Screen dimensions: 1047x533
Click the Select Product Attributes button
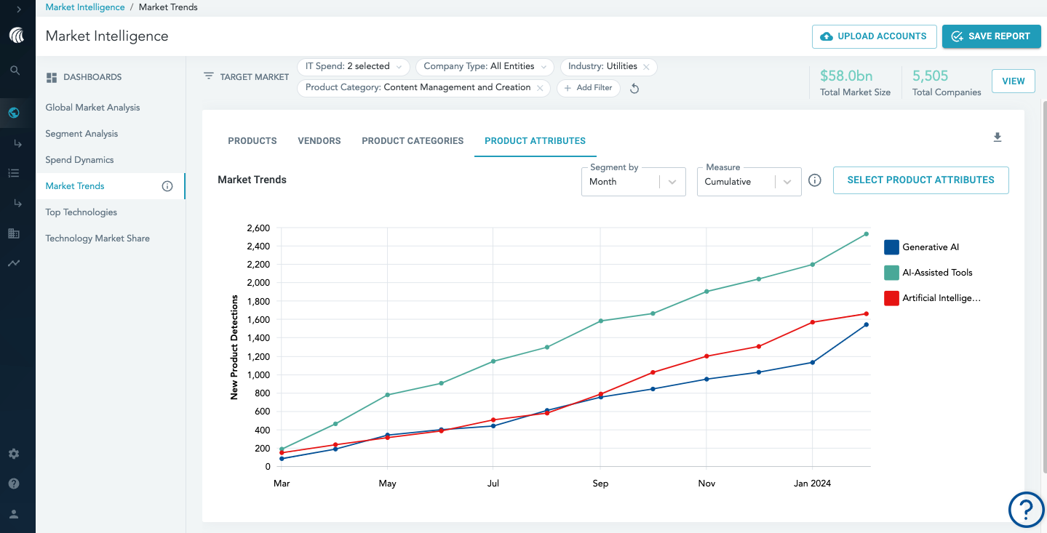[920, 180]
